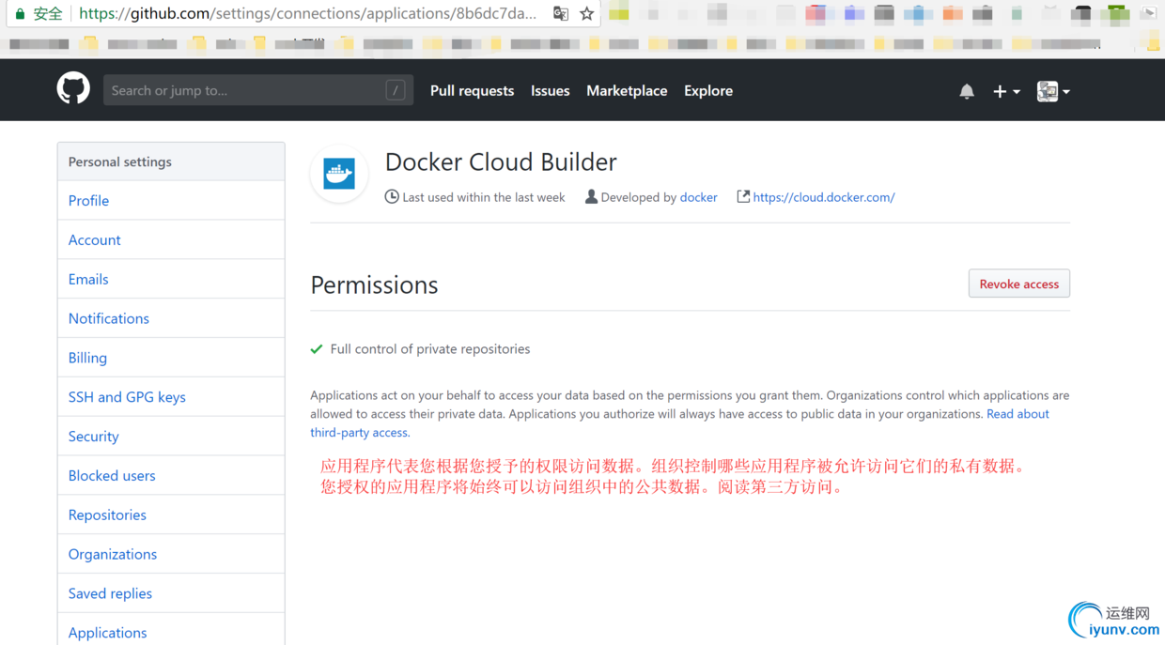Open Organizations settings
This screenshot has height=645, width=1165.
point(171,555)
